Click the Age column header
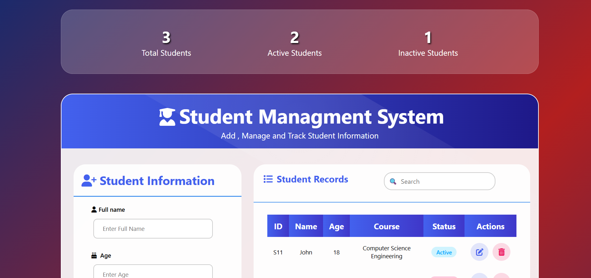Viewport: 591px width, 278px height. [336, 226]
